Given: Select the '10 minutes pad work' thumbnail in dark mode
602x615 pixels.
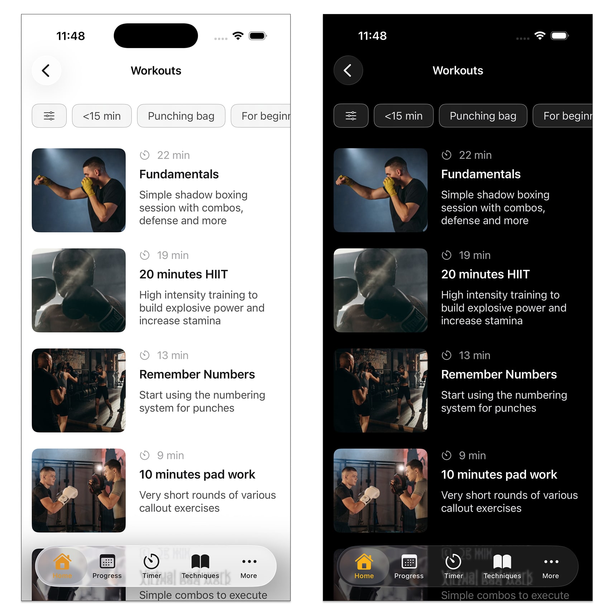Looking at the screenshot, I should tap(381, 490).
